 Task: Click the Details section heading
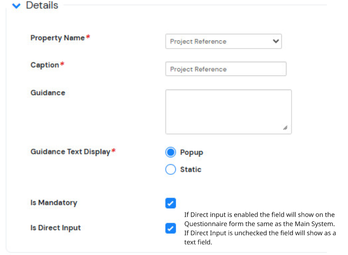pos(42,5)
